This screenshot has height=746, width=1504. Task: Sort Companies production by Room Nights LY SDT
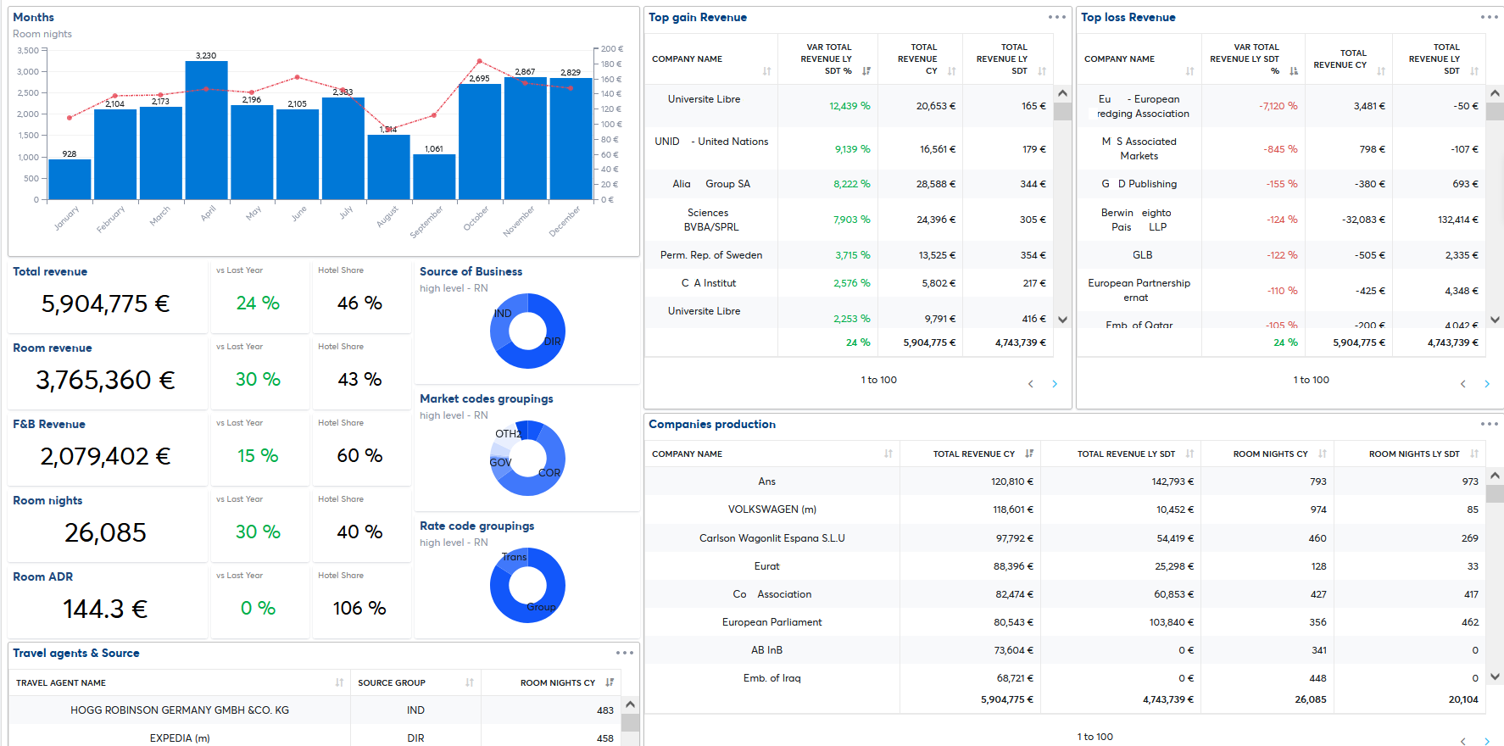point(1474,454)
